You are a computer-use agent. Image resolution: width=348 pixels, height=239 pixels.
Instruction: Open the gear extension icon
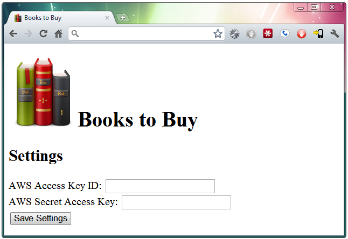tap(234, 34)
